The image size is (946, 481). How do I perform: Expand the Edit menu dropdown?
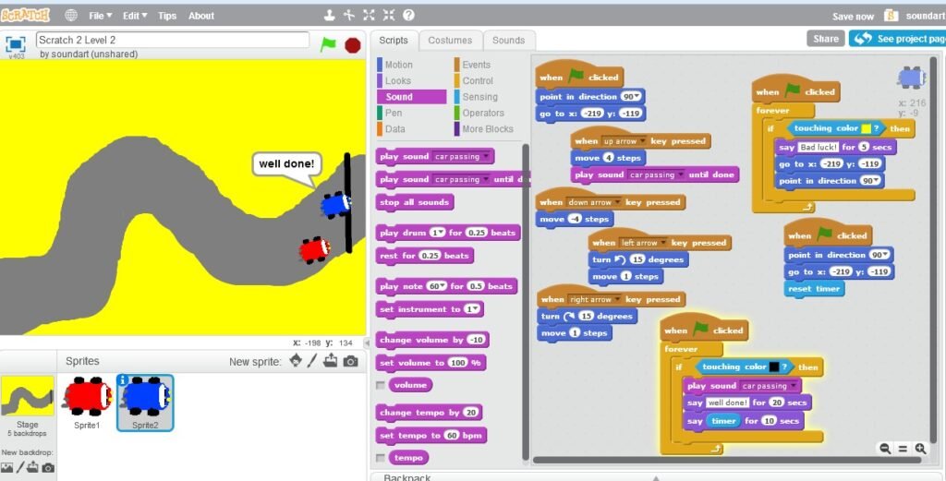pyautogui.click(x=135, y=16)
